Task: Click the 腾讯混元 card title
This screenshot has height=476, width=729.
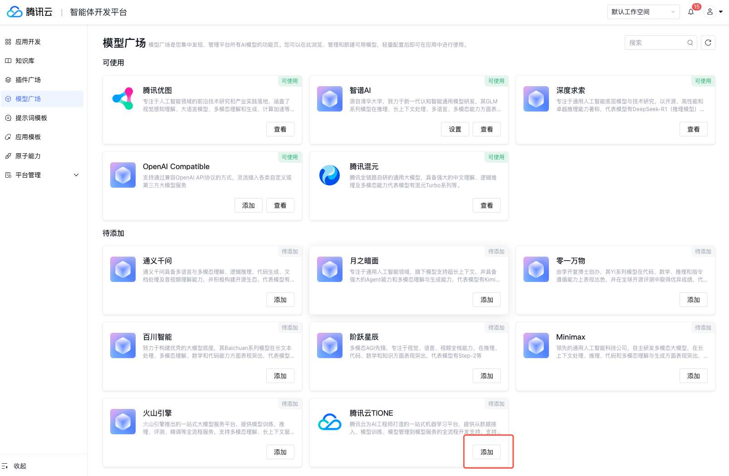Action: point(364,166)
